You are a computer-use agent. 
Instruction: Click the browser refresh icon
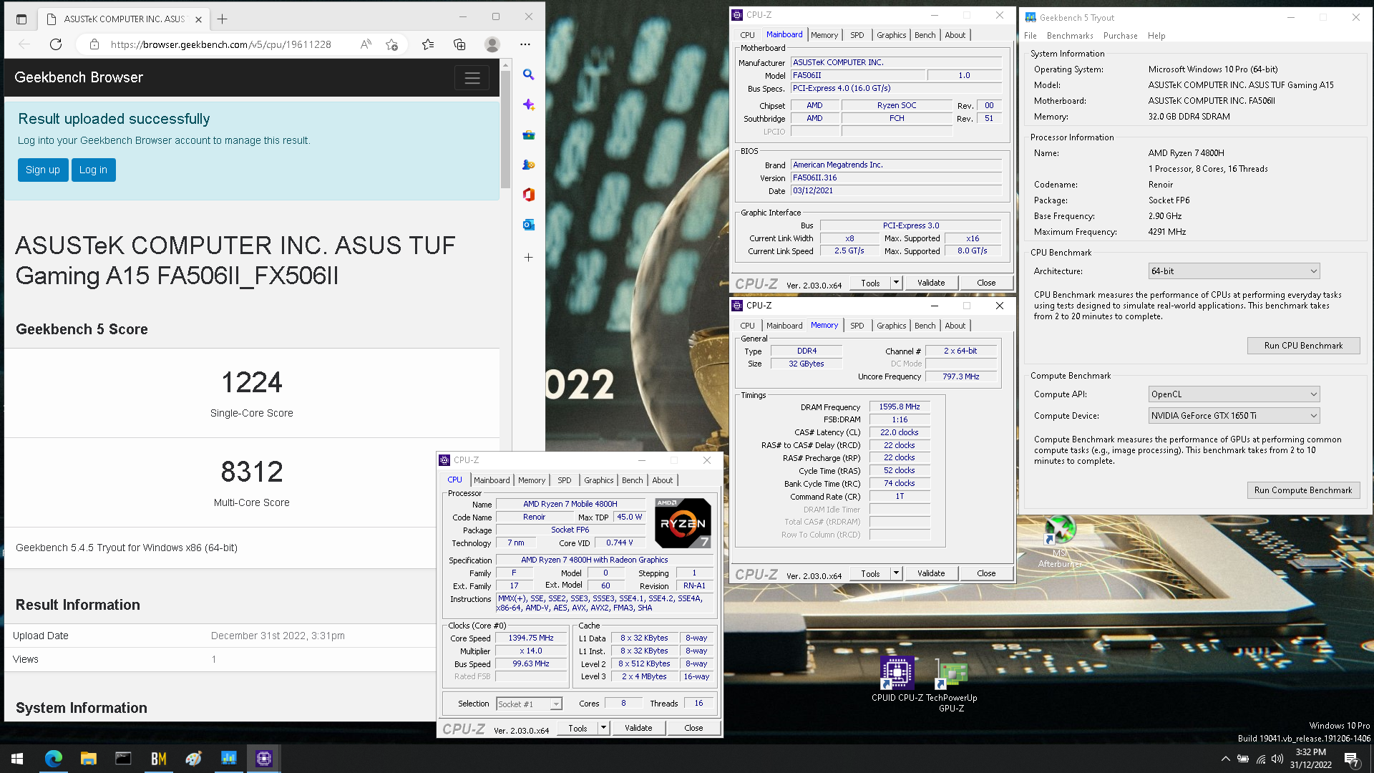click(56, 44)
